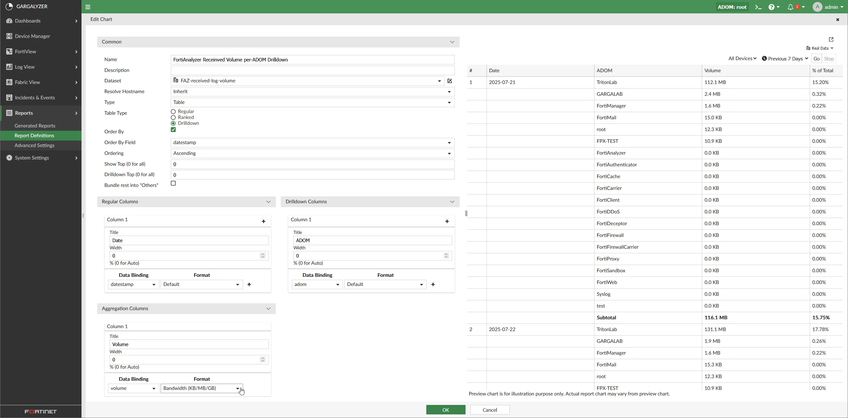848x418 pixels.
Task: Open the Order By Field dropdown
Action: (313, 142)
